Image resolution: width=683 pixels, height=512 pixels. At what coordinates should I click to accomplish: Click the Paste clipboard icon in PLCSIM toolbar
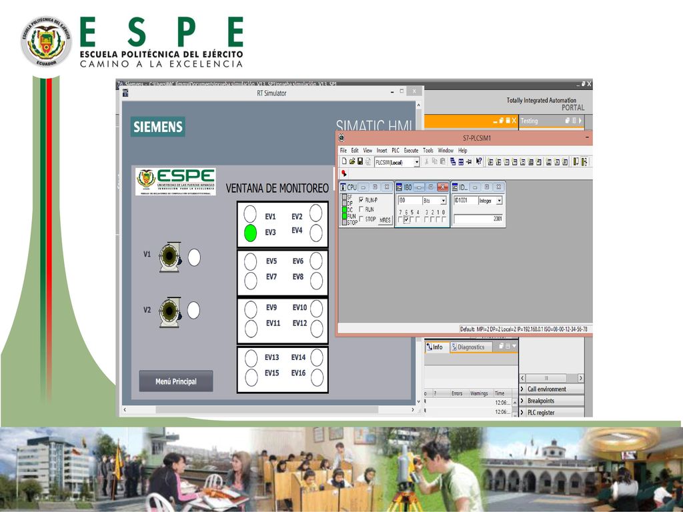[443, 161]
